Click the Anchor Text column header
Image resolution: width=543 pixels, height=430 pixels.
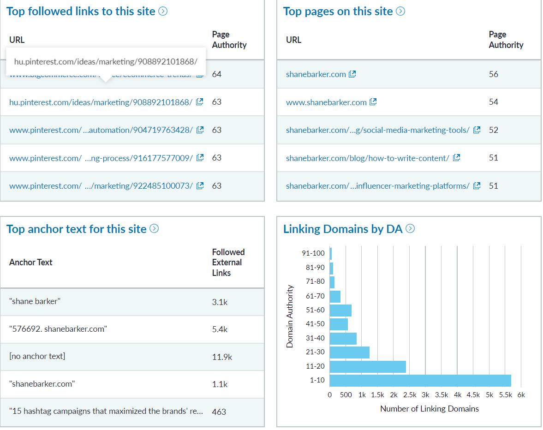[31, 263]
